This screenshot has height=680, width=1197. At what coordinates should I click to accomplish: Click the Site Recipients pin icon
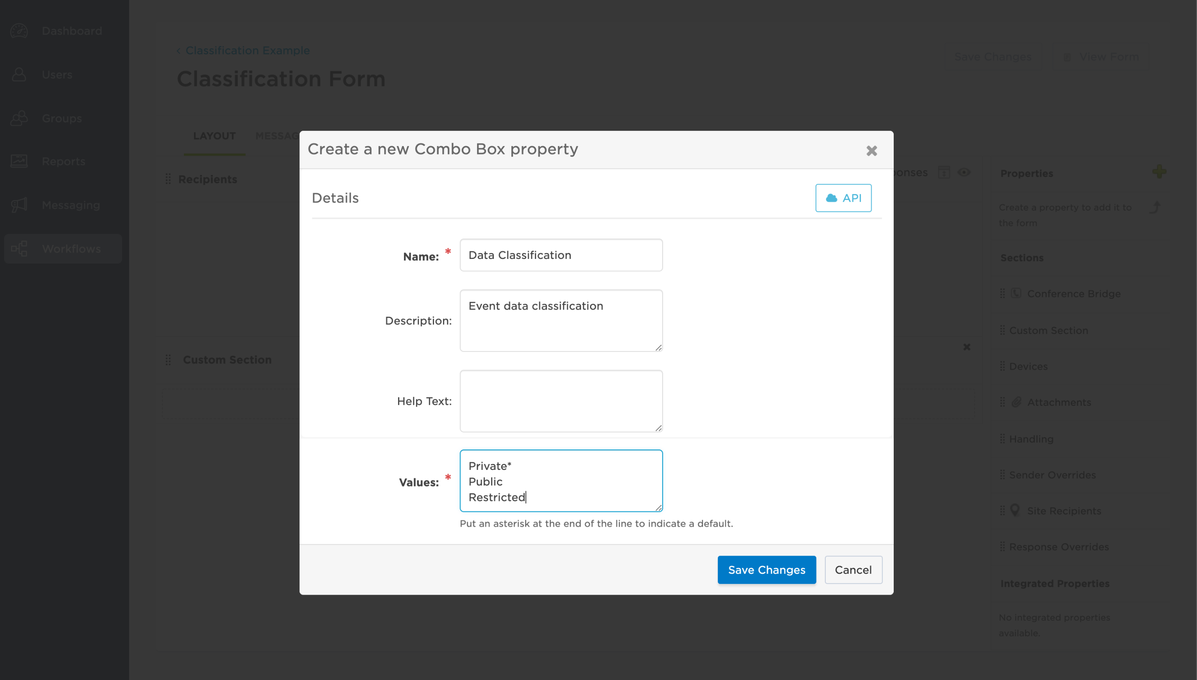click(x=1015, y=510)
